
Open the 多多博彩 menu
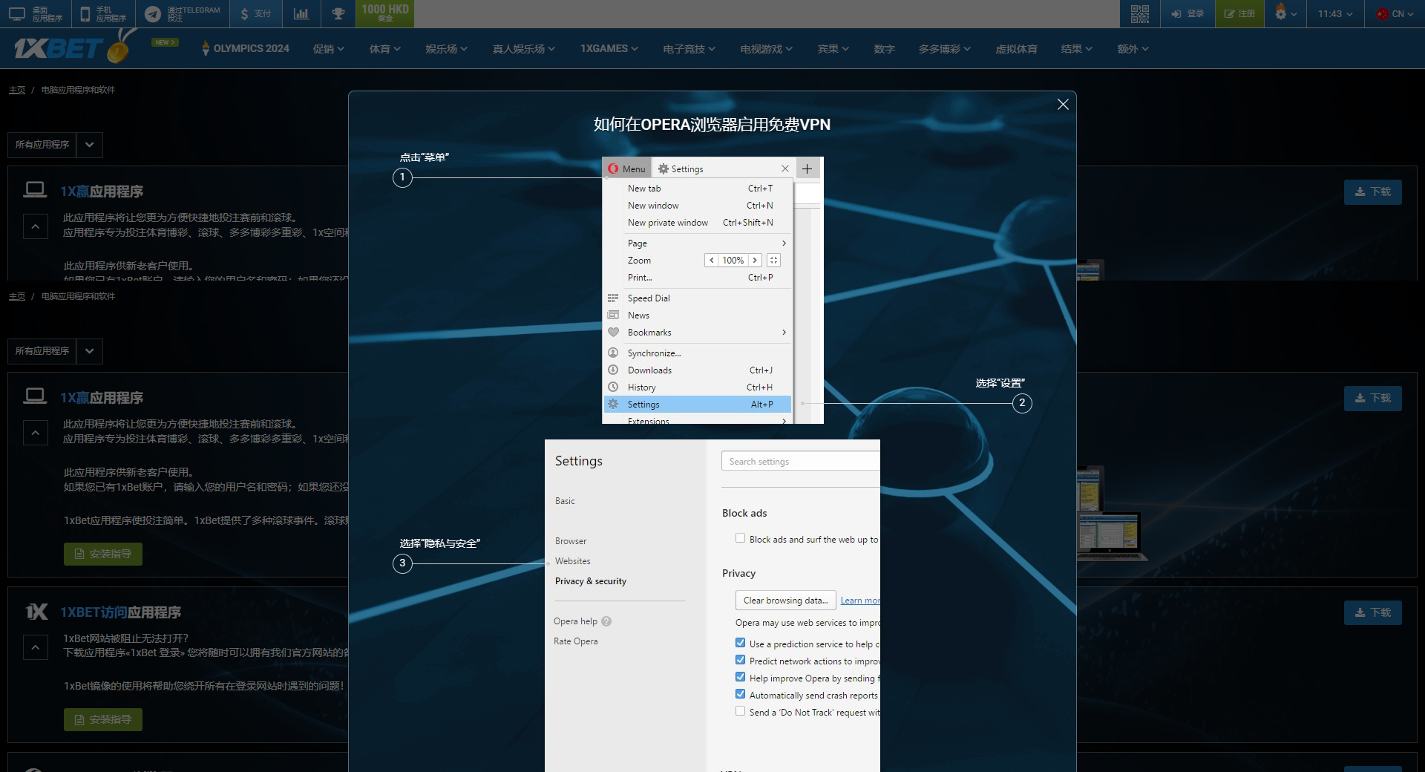[x=944, y=49]
